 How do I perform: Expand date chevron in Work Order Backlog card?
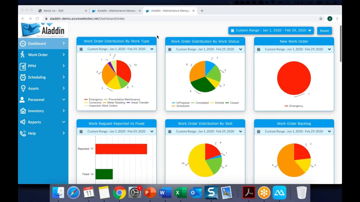pyautogui.click(x=329, y=132)
